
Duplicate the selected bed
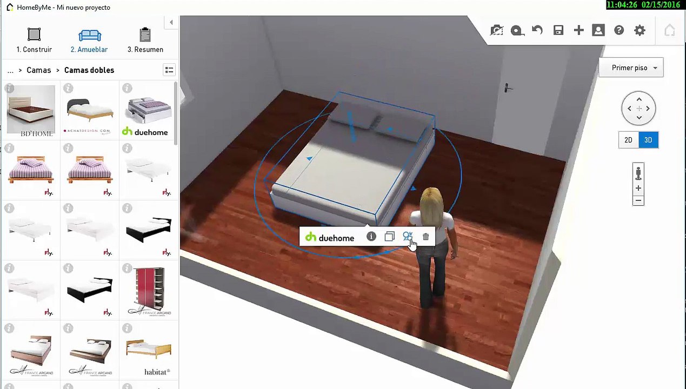[389, 237]
